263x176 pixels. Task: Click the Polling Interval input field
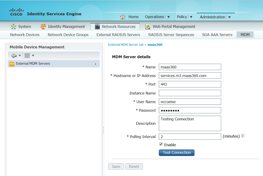190,136
